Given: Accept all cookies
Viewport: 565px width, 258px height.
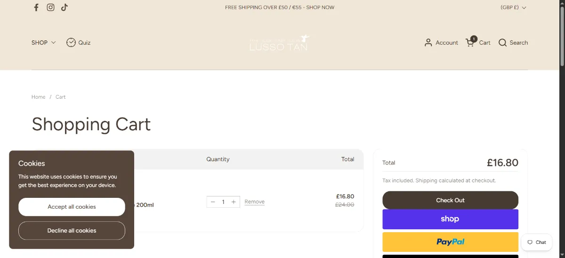Looking at the screenshot, I should 72,207.
